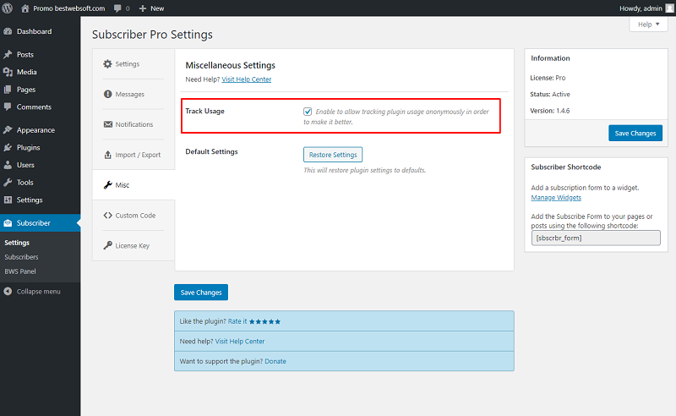Follow the Manage Widgets link

(556, 198)
